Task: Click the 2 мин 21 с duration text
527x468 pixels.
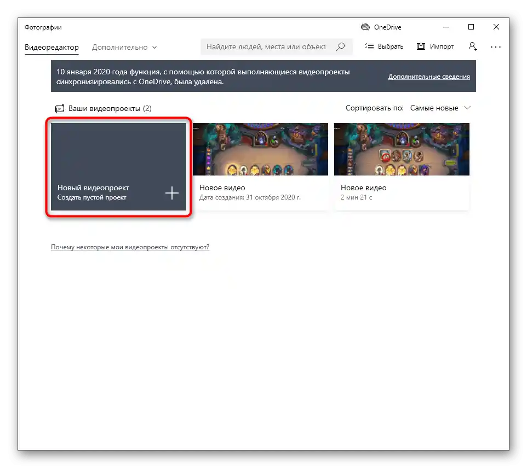Action: 356,197
